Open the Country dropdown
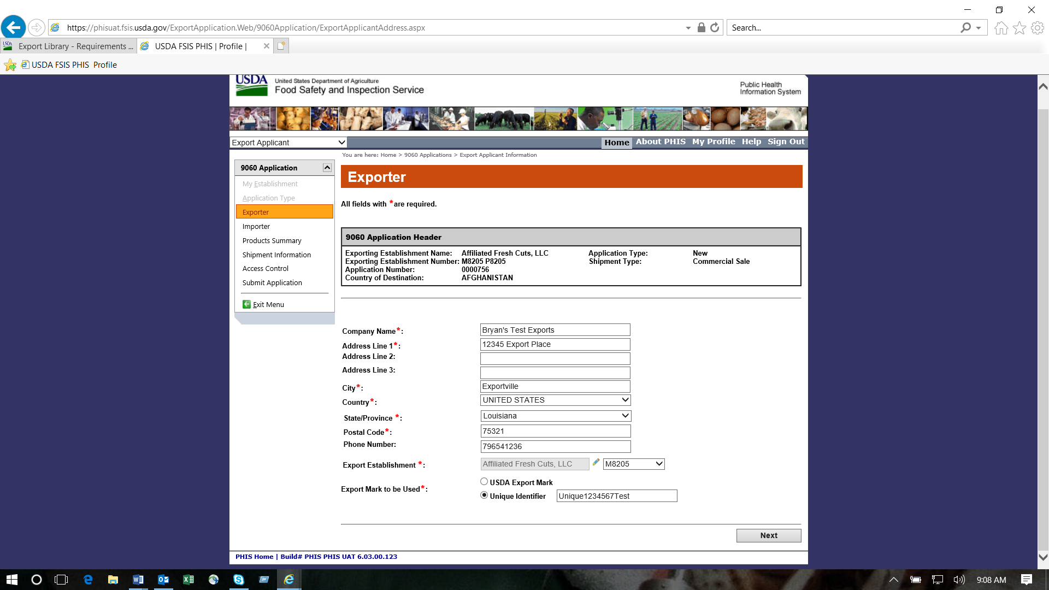This screenshot has width=1049, height=590. tap(555, 400)
